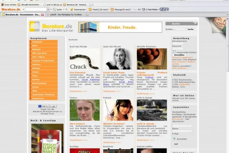Expand the Message [0 new] dropdown
The height and width of the screenshot is (153, 229).
pos(130,10)
